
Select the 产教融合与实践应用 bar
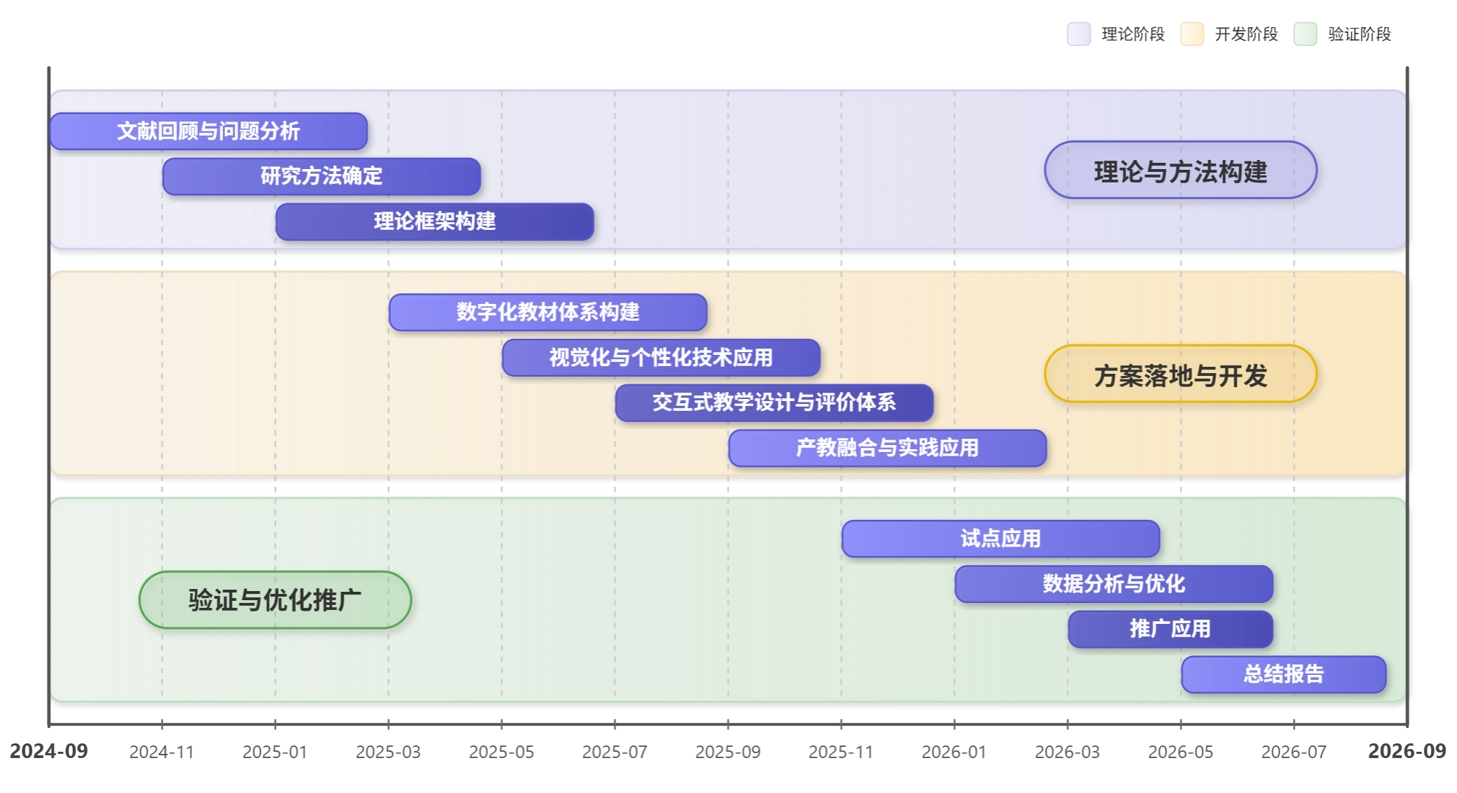click(x=888, y=448)
